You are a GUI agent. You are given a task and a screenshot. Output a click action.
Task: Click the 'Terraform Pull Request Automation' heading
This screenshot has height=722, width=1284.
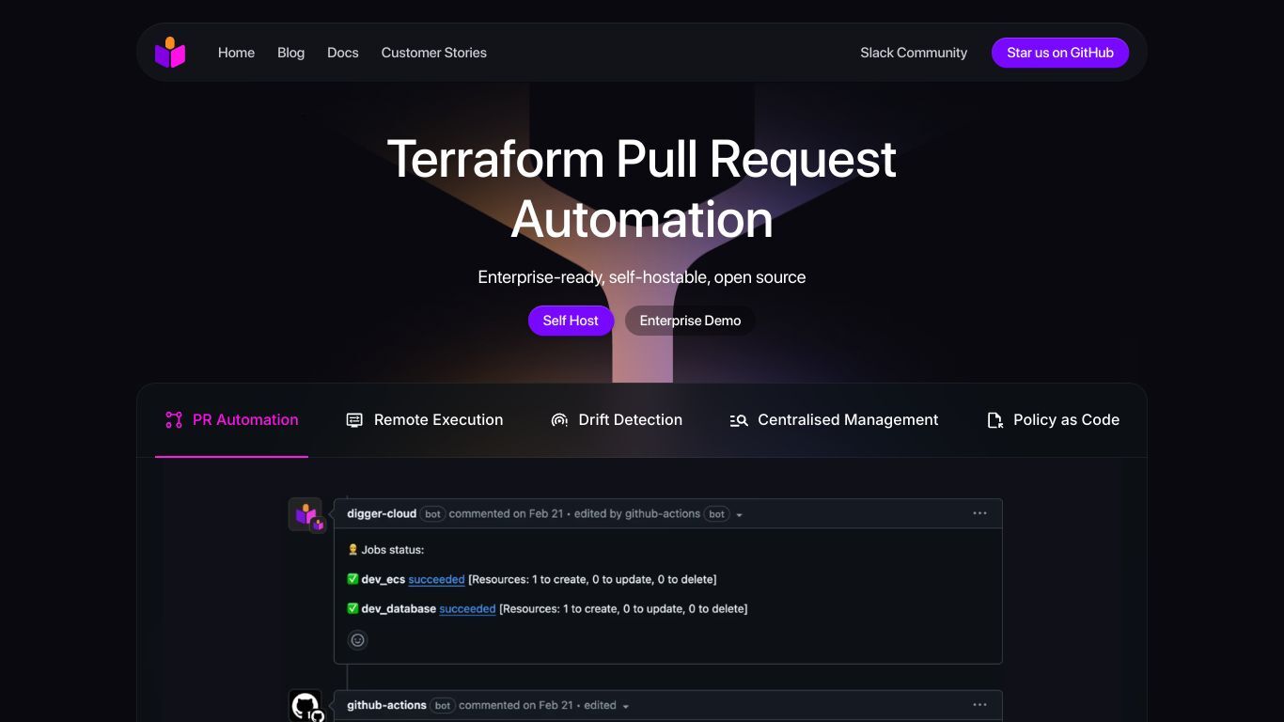[x=642, y=188]
